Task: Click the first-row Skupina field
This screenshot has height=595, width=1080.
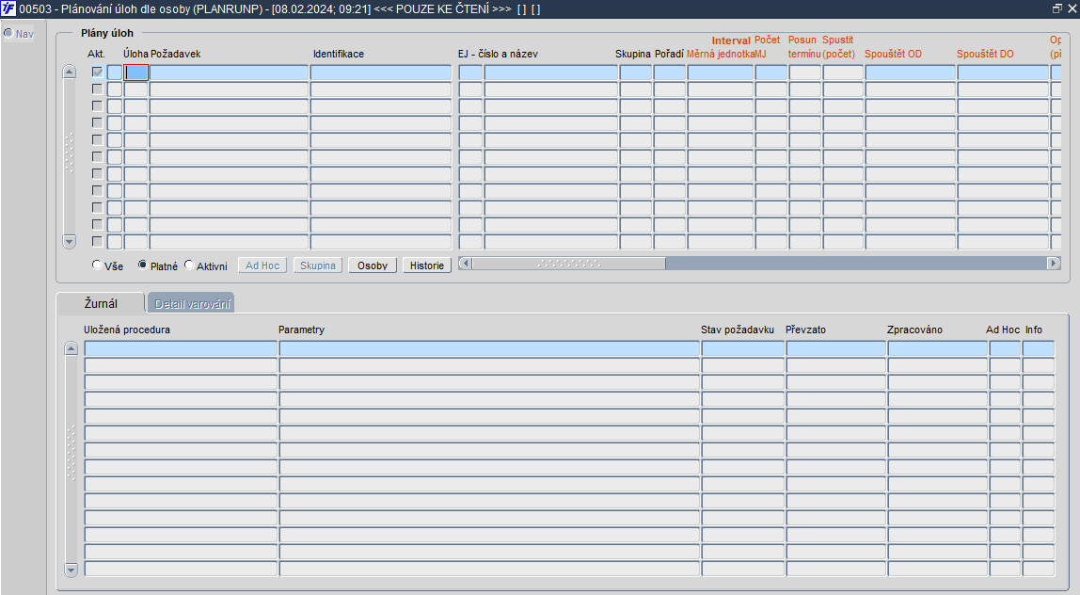Action: coord(635,72)
